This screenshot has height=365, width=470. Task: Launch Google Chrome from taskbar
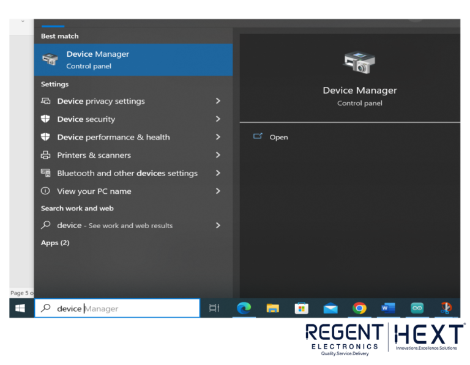[x=359, y=309]
